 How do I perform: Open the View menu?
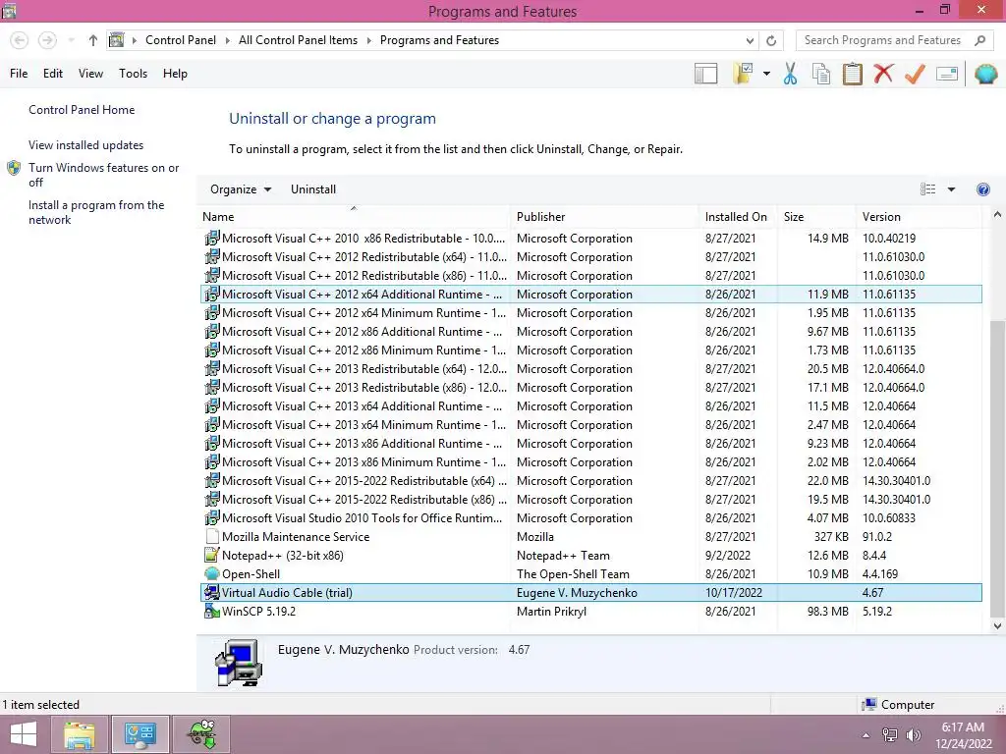(x=90, y=74)
